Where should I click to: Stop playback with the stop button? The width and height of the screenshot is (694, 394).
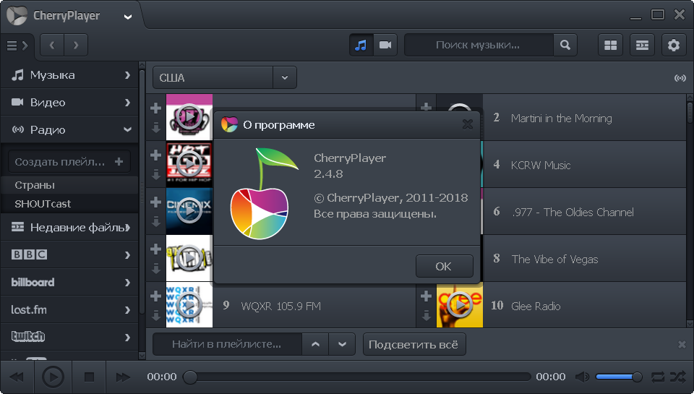(89, 377)
